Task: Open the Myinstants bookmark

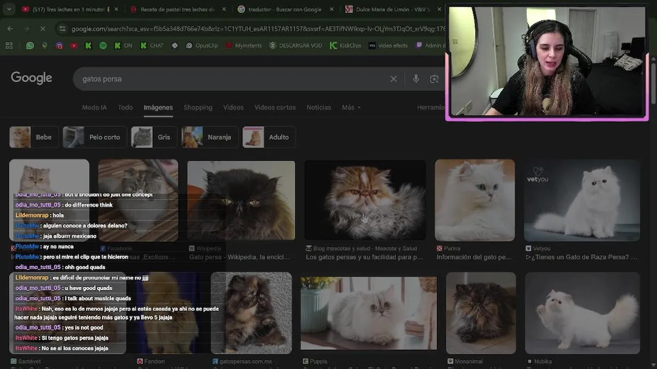Action: click(244, 46)
